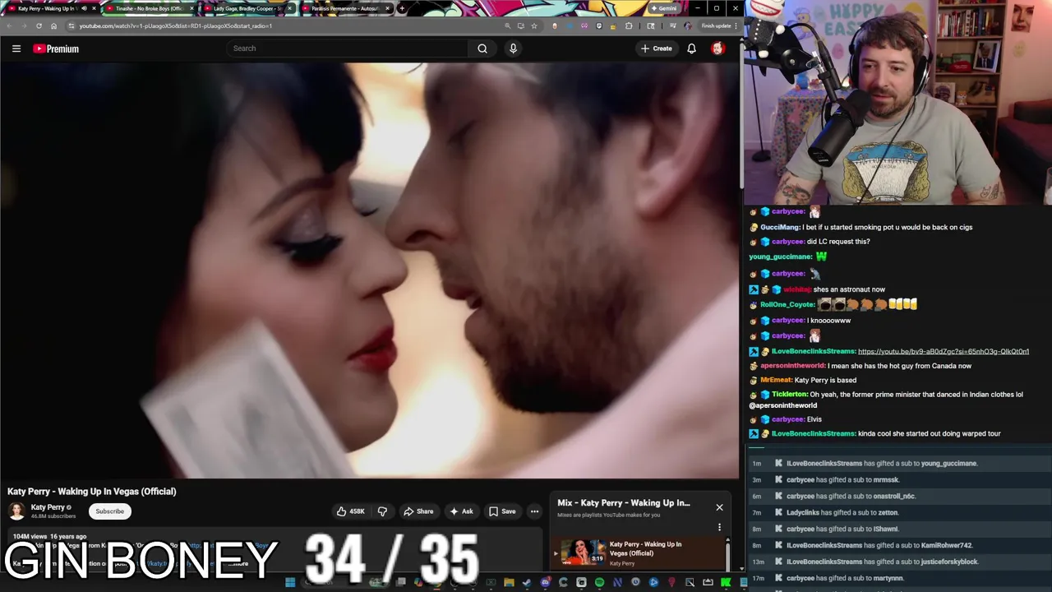
Task: Go to YouTube Premium home logo
Action: 56,49
